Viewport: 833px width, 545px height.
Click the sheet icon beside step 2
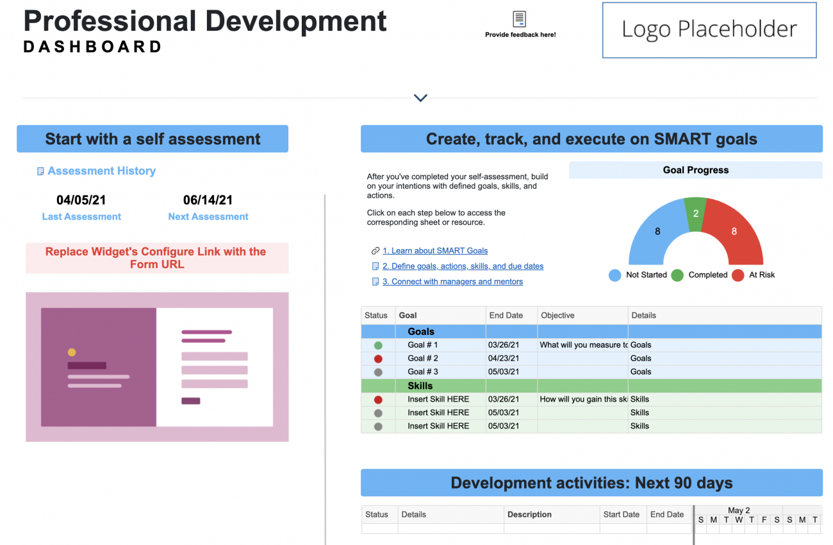[x=376, y=266]
